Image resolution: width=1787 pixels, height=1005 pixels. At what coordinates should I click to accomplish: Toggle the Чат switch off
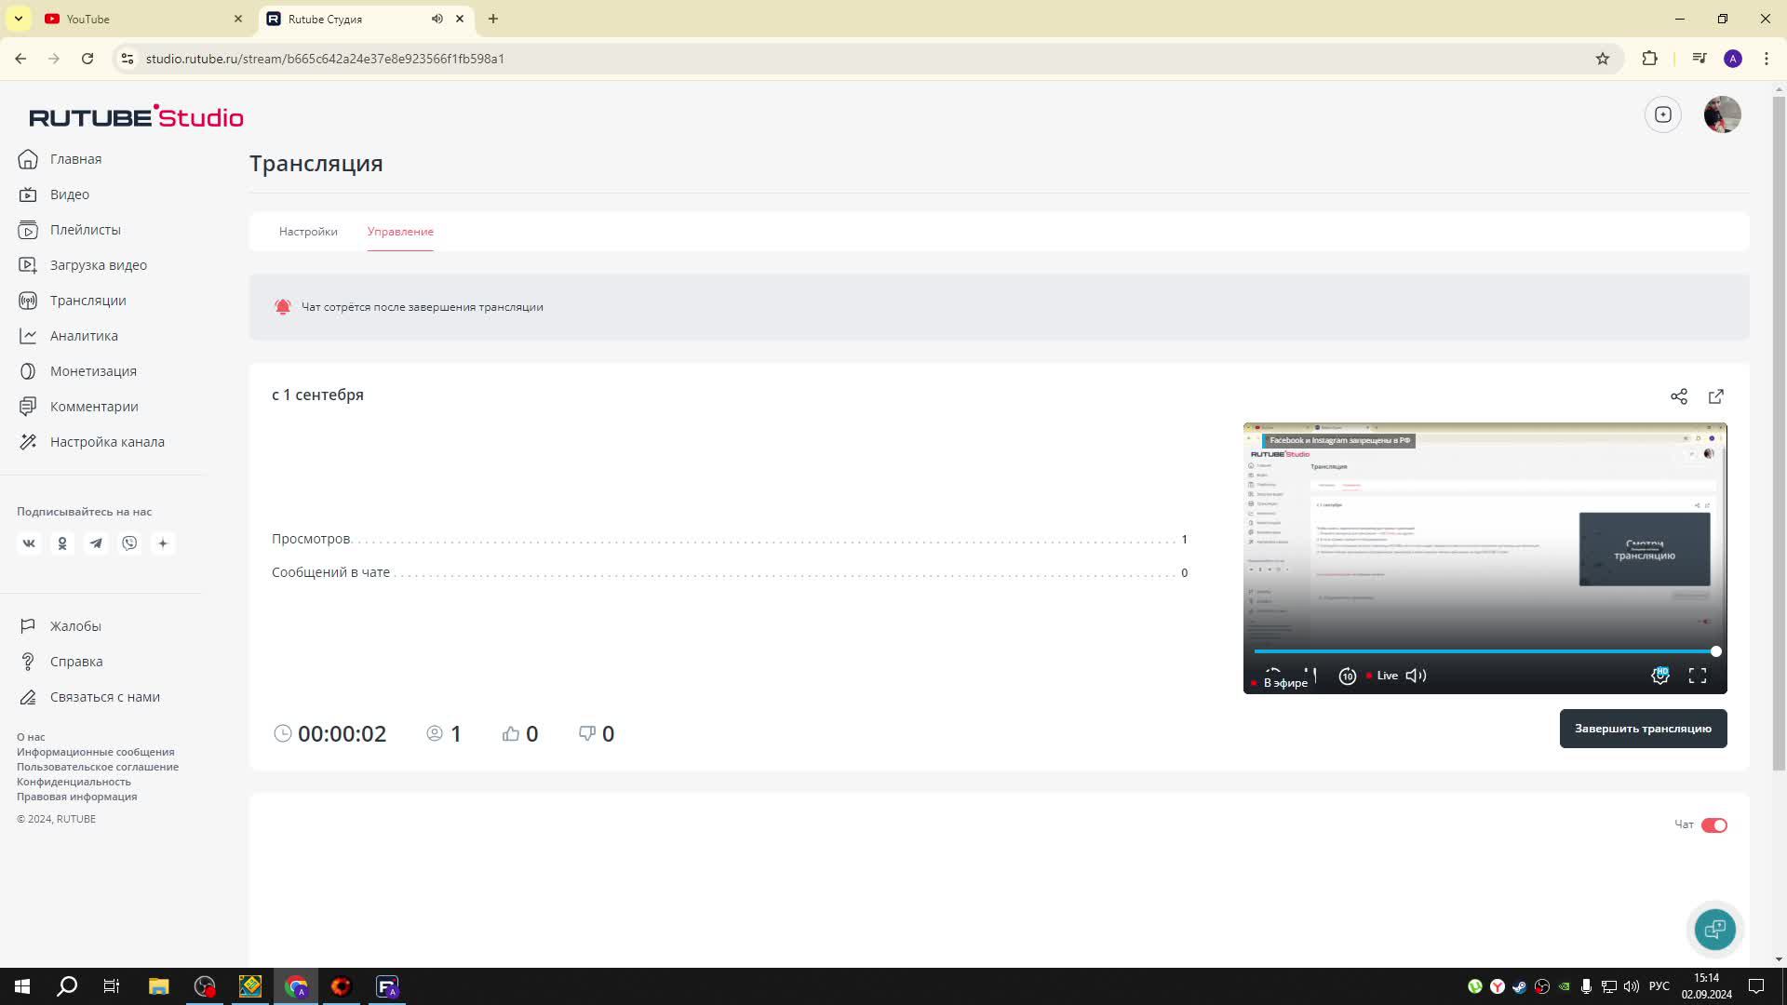click(x=1714, y=825)
